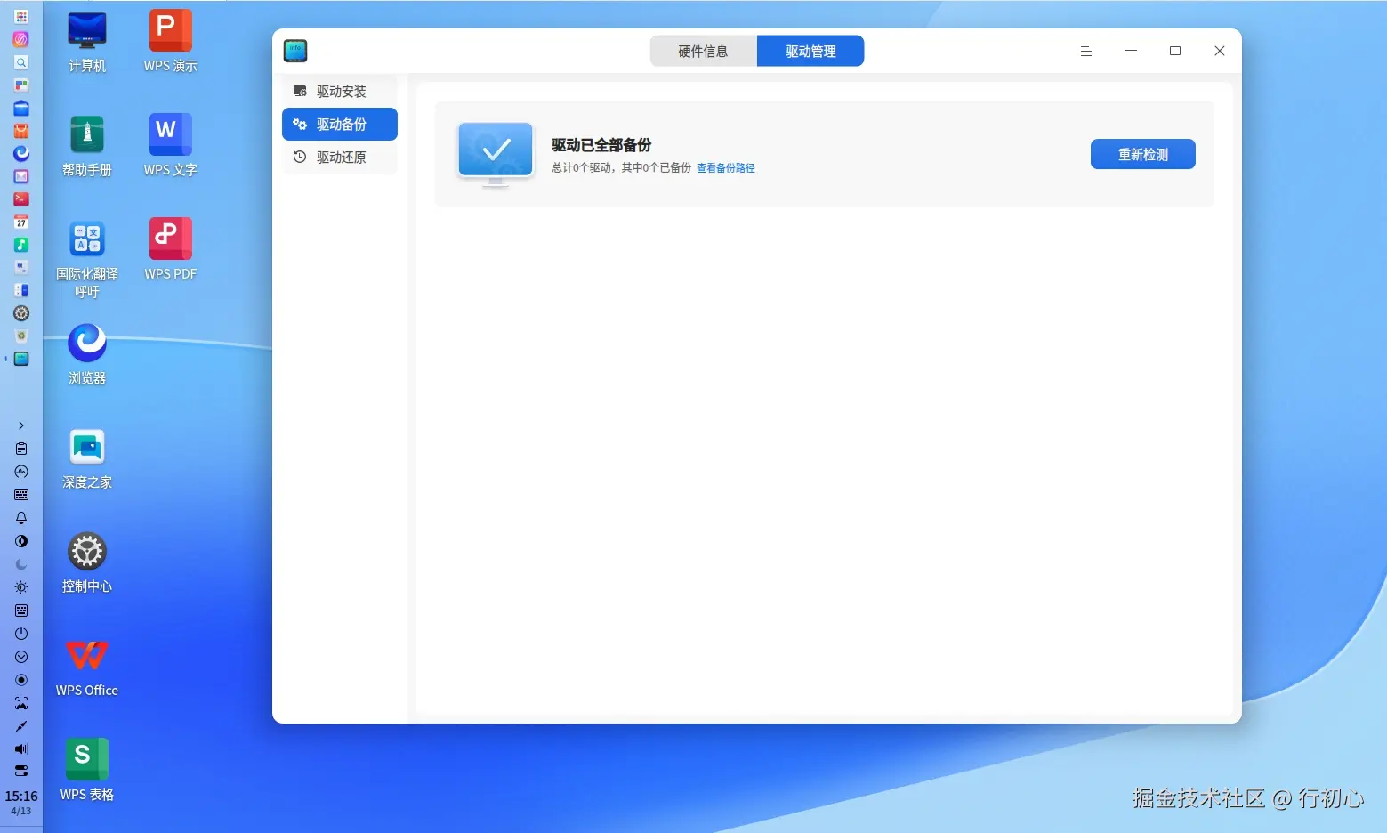Open the WPS 文字 desktop shortcut
This screenshot has width=1387, height=833.
coord(171,146)
